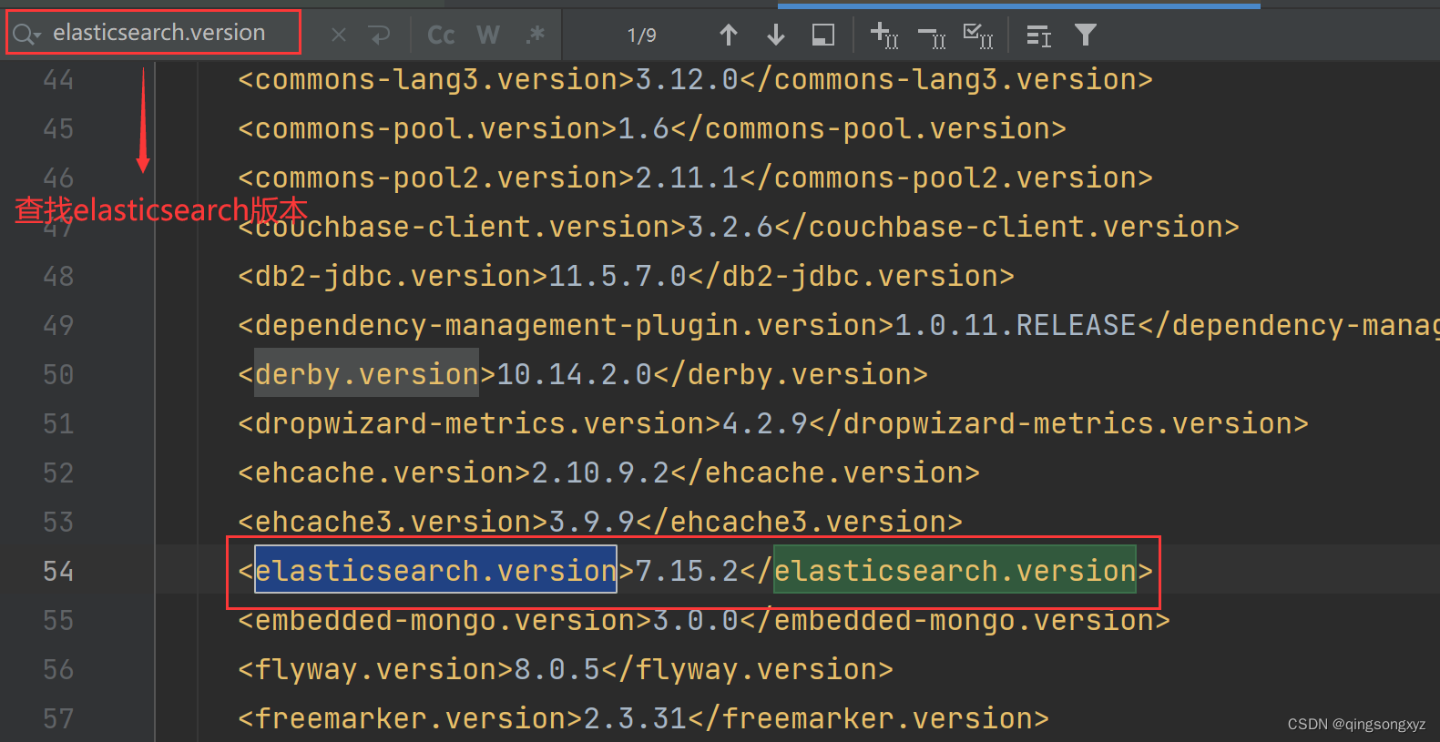Click embedded-mongo.version value 3.0.0
Viewport: 1440px width, 742px height.
point(696,621)
